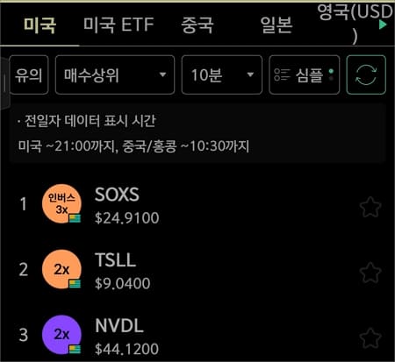Select the 미국 tab
The height and width of the screenshot is (362, 395).
(39, 25)
